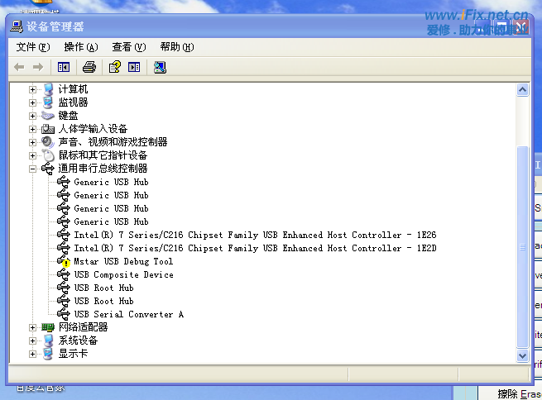The image size is (542, 400).
Task: Select 鼠标和其它指针设备 label
Action: (x=103, y=155)
